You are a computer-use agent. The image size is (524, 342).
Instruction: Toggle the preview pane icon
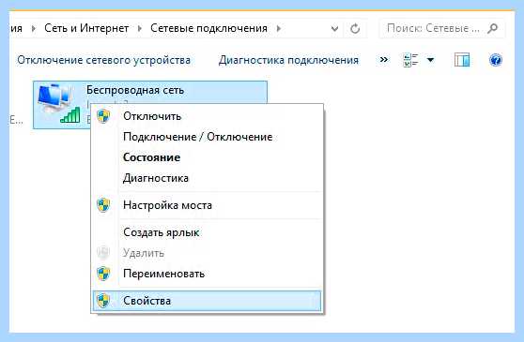coord(462,60)
